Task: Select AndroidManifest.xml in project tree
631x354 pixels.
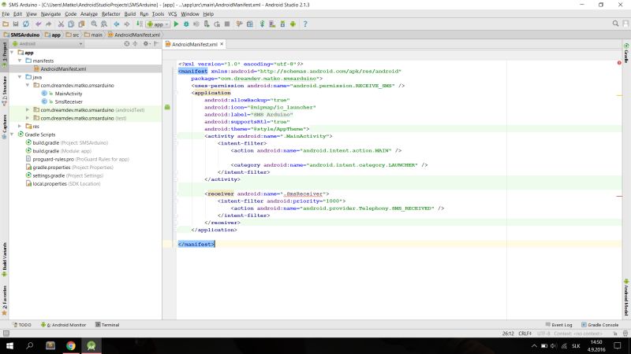Action: [63, 69]
